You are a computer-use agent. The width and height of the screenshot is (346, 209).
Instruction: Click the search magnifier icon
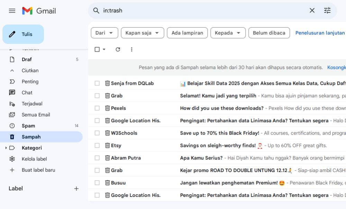[96, 10]
